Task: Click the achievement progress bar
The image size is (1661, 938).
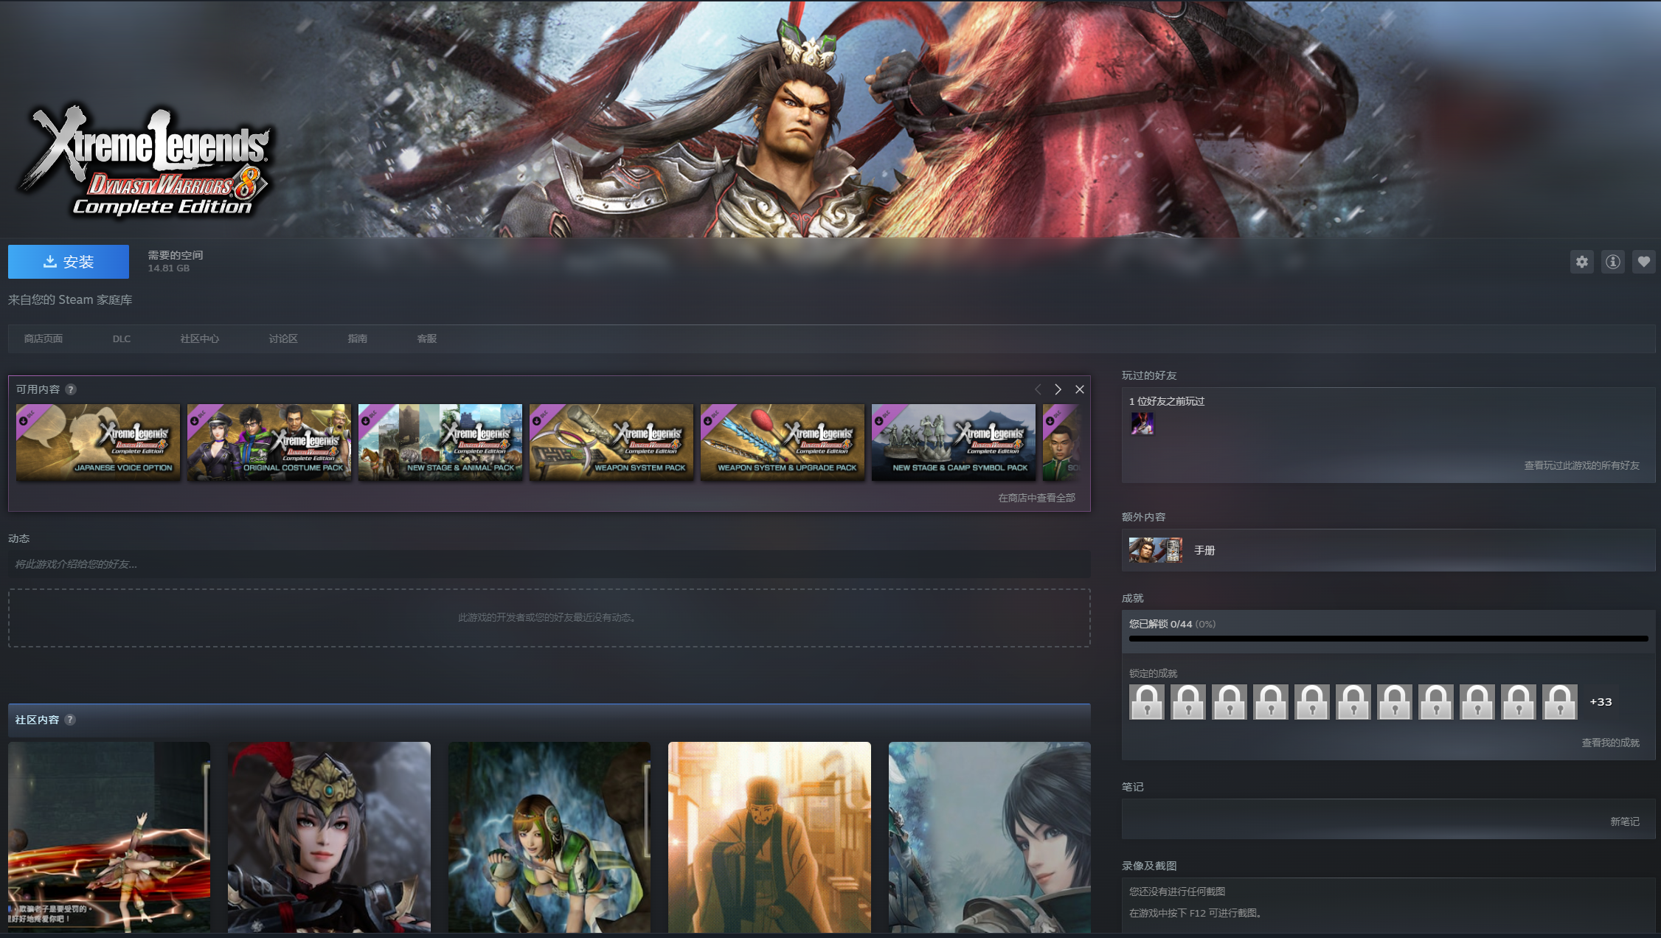Action: click(1387, 639)
